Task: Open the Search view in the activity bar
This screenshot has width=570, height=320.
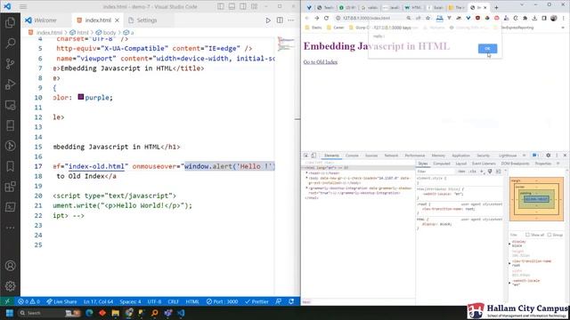Action: [x=10, y=44]
